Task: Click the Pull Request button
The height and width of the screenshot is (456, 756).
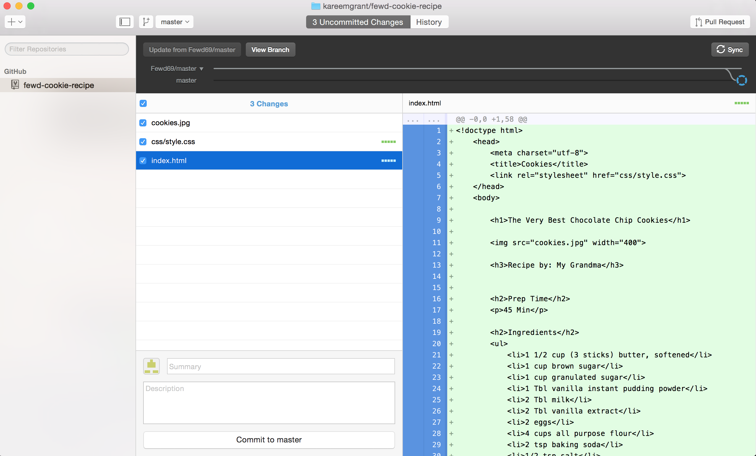Action: click(x=720, y=22)
